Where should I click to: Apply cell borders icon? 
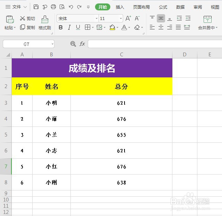click(87, 27)
